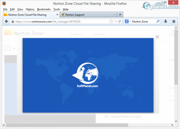Image resolution: width=180 pixels, height=129 pixels.
Task: Open the Bookmarks menu
Action: click(x=44, y=9)
